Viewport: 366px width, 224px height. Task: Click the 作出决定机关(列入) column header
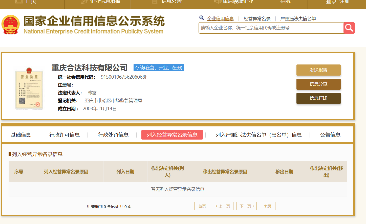pyautogui.click(x=167, y=172)
